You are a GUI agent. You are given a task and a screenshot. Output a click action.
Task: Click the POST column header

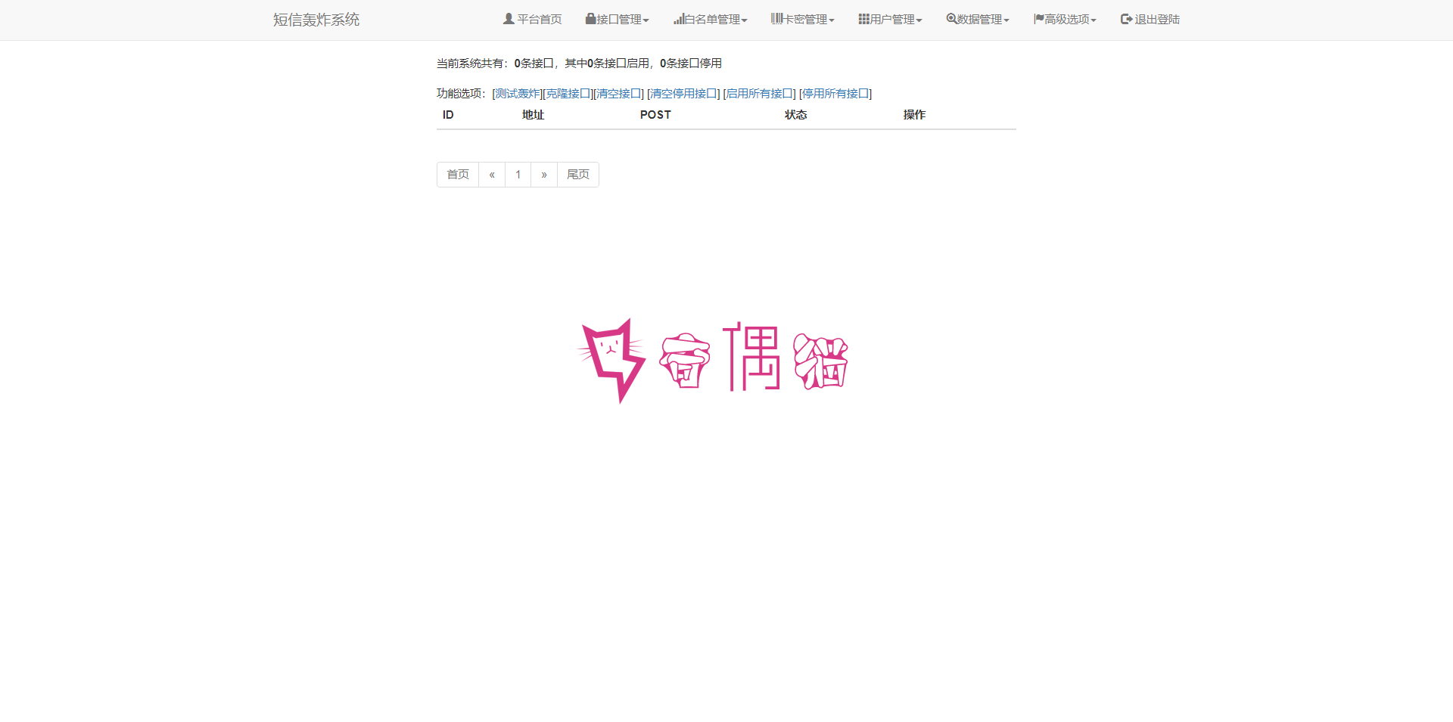655,115
